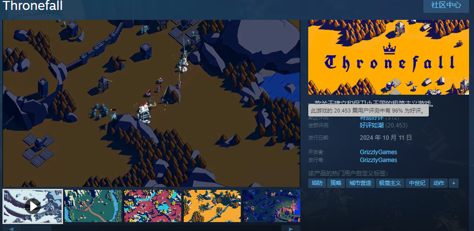
Task: Click the 发行日期 label
Action: click(319, 138)
